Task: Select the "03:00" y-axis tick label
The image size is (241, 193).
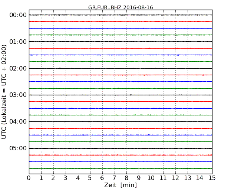Action: click(18, 95)
